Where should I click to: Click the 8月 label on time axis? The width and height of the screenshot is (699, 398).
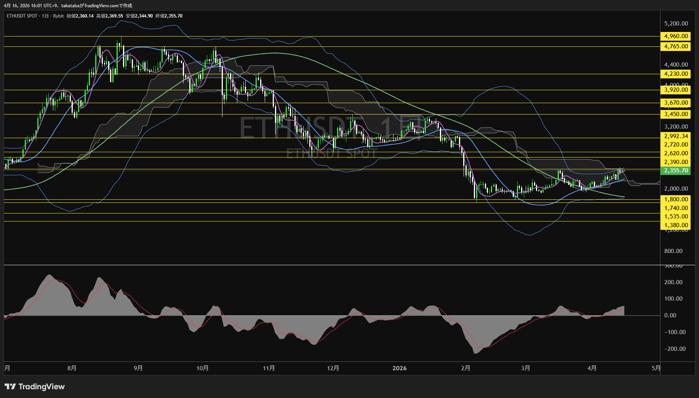[72, 368]
